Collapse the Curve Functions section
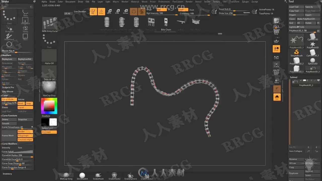 tap(10, 116)
